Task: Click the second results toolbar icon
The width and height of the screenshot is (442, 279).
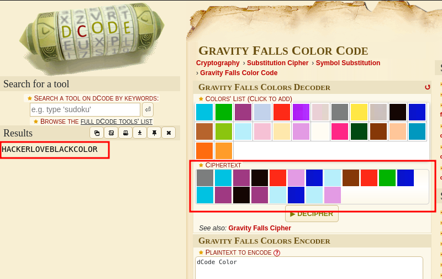Action: [111, 133]
